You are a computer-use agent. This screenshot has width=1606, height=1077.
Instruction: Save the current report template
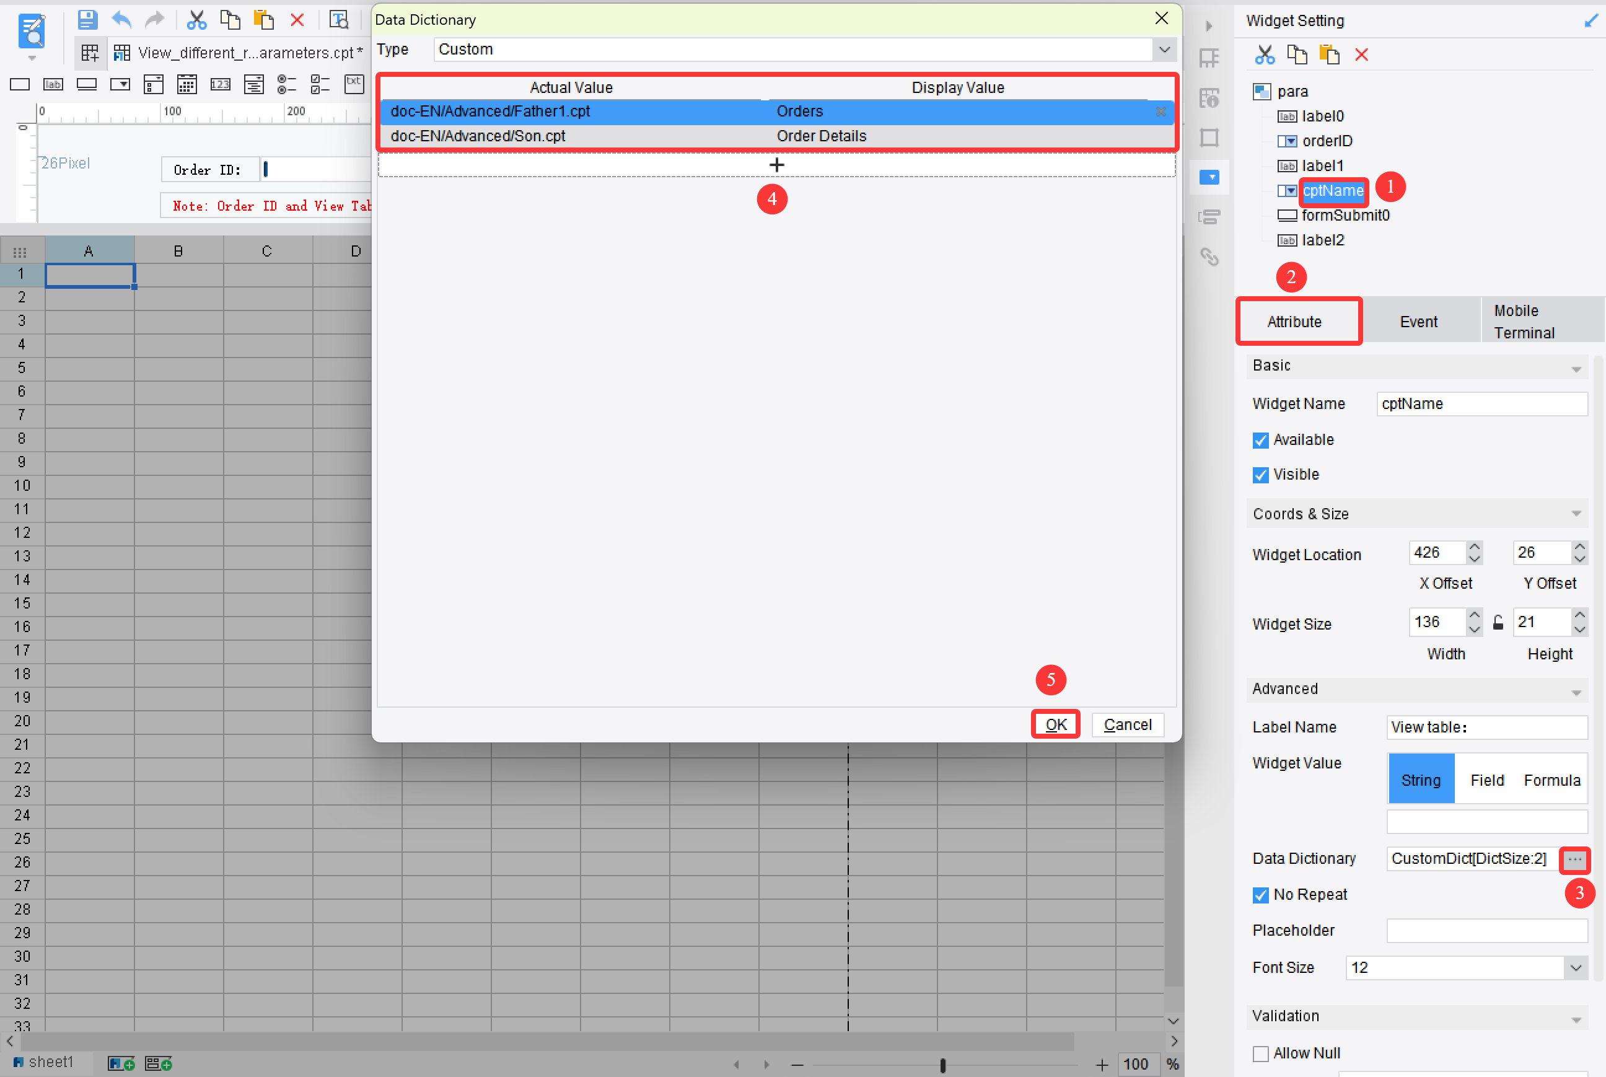(x=88, y=20)
